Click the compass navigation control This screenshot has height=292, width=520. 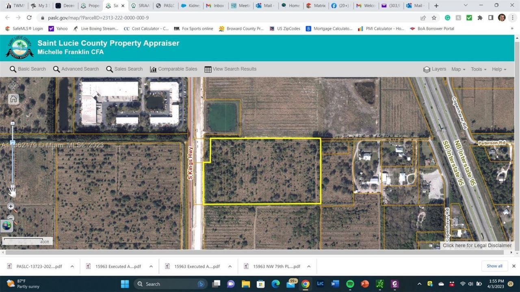click(13, 86)
